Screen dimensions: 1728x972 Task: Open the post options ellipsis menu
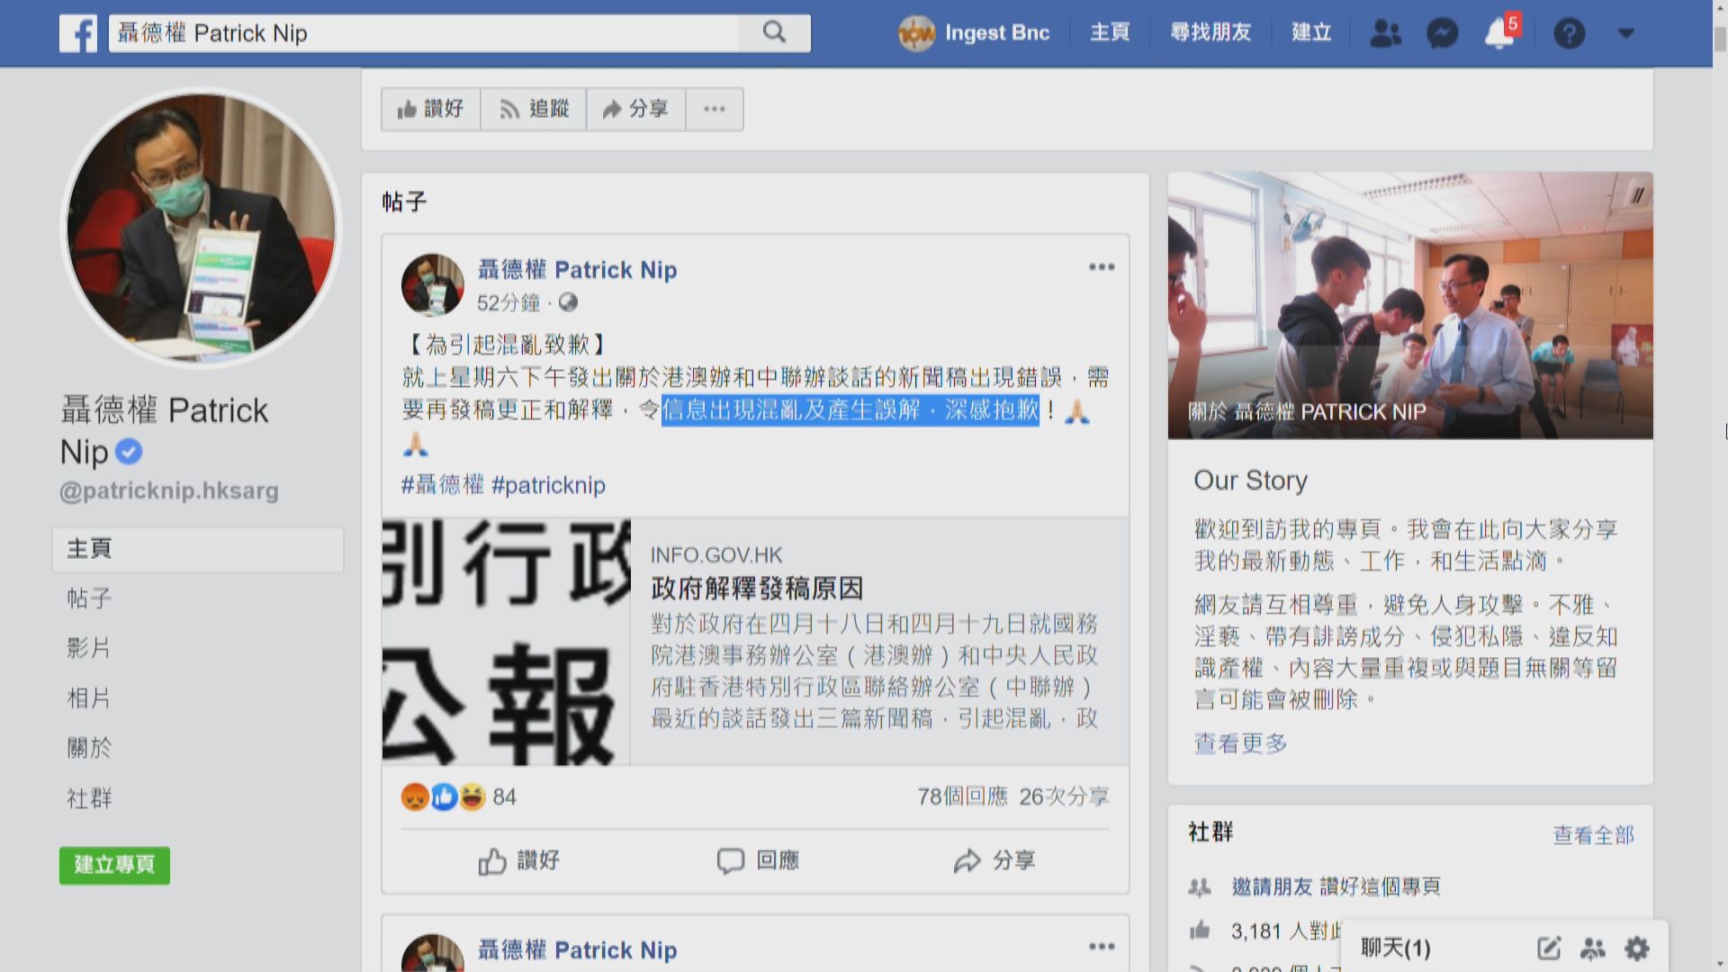click(x=1100, y=266)
